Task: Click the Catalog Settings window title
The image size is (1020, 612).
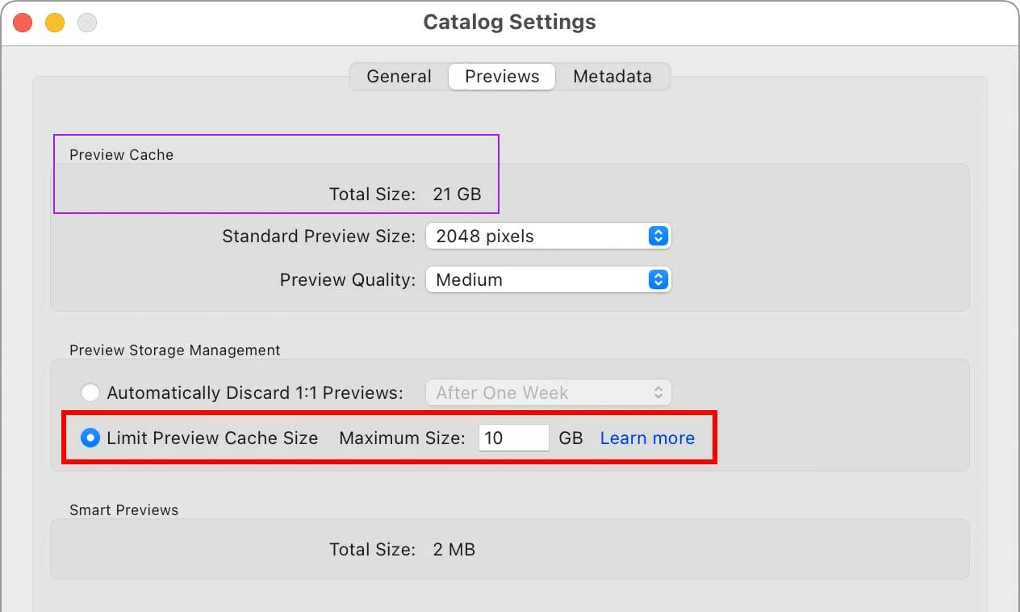Action: pos(509,22)
